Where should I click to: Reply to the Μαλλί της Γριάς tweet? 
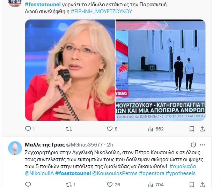click(x=28, y=185)
